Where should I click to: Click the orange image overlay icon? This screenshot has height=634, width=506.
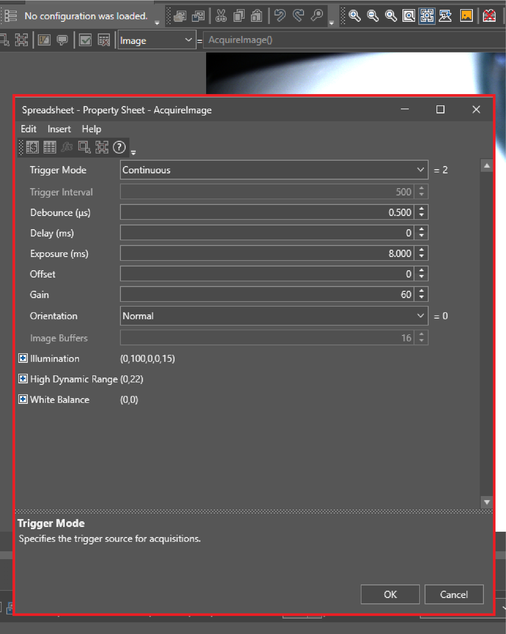(466, 15)
